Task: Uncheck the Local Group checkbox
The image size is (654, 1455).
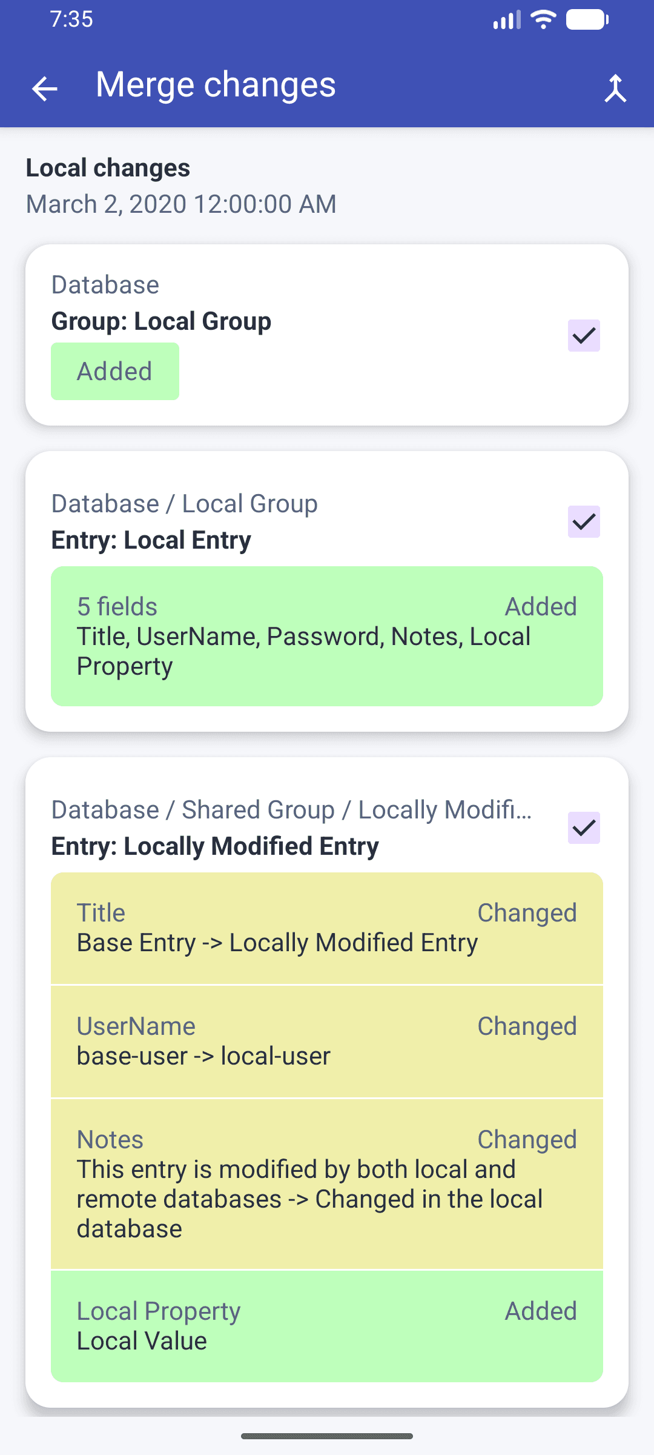Action: [584, 335]
